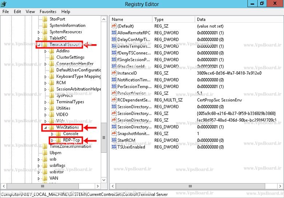Click the InstanceID string value icon
Image resolution: width=284 pixels, height=198 pixels.
tap(113, 73)
